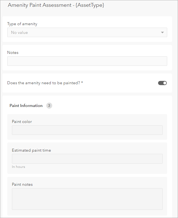Toggle off 'Does the amenity need to be painted?'

[x=162, y=83]
